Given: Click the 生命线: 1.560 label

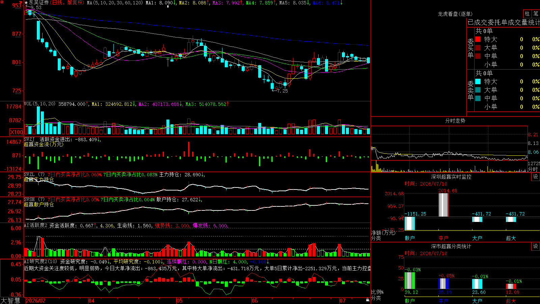Looking at the screenshot, I should tap(134, 226).
